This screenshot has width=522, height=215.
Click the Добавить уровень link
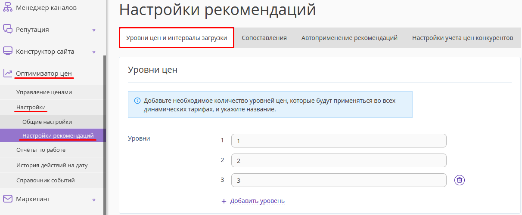(257, 201)
